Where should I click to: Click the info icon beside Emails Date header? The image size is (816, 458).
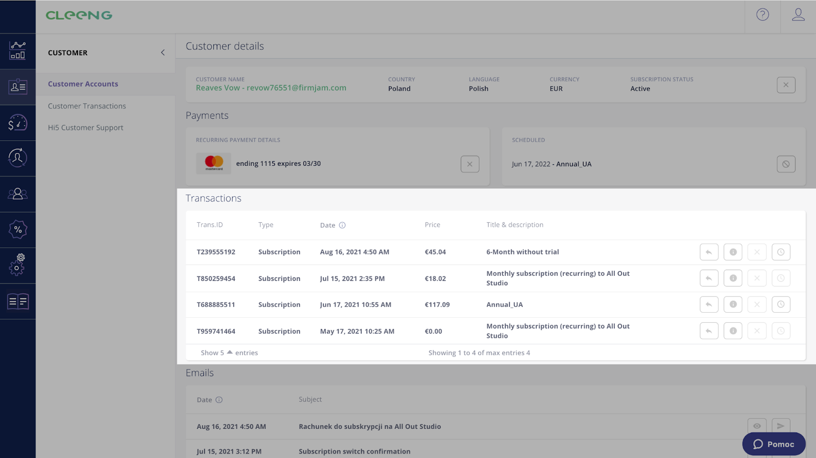pyautogui.click(x=219, y=400)
